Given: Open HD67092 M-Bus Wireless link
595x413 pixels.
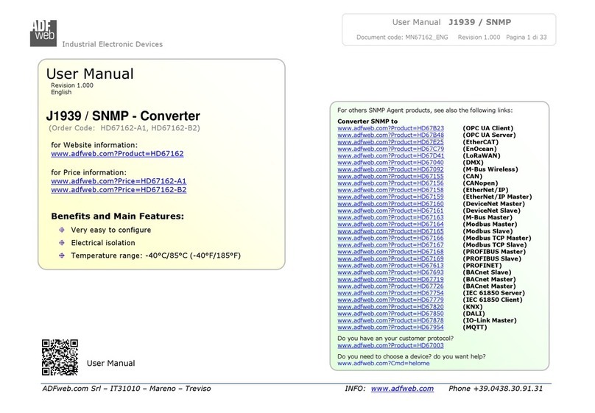Looking at the screenshot, I should pyautogui.click(x=390, y=169).
